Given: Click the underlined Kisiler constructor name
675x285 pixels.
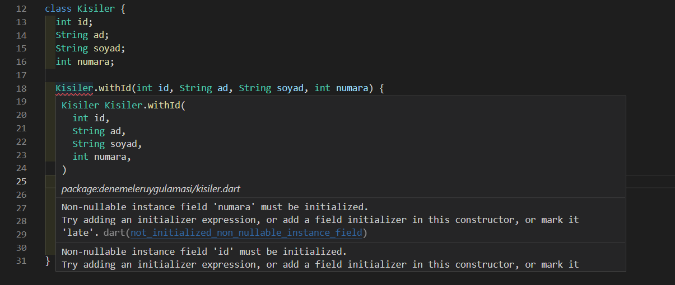Looking at the screenshot, I should 74,88.
